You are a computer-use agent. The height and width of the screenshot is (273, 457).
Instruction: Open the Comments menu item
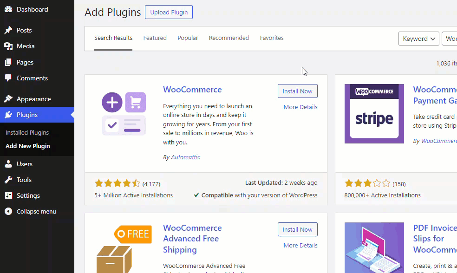tap(37, 78)
